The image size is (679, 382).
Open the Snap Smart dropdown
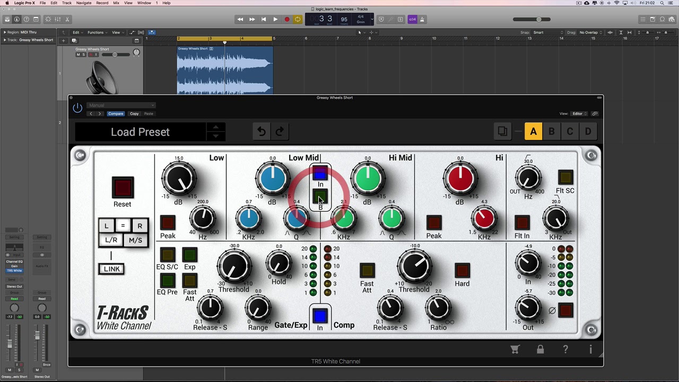(549, 32)
